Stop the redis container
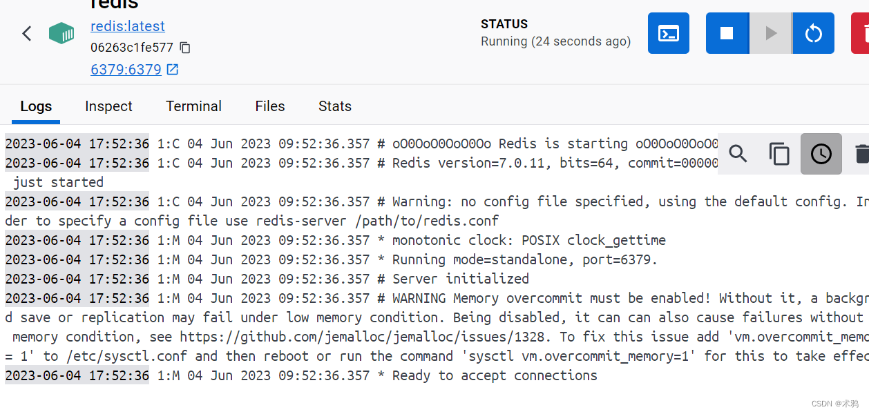Image resolution: width=869 pixels, height=414 pixels. (727, 32)
